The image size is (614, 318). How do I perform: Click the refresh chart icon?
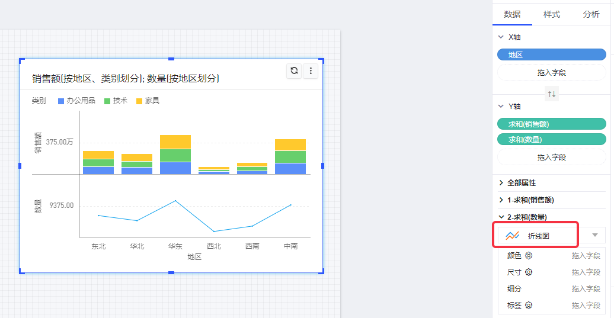click(294, 71)
